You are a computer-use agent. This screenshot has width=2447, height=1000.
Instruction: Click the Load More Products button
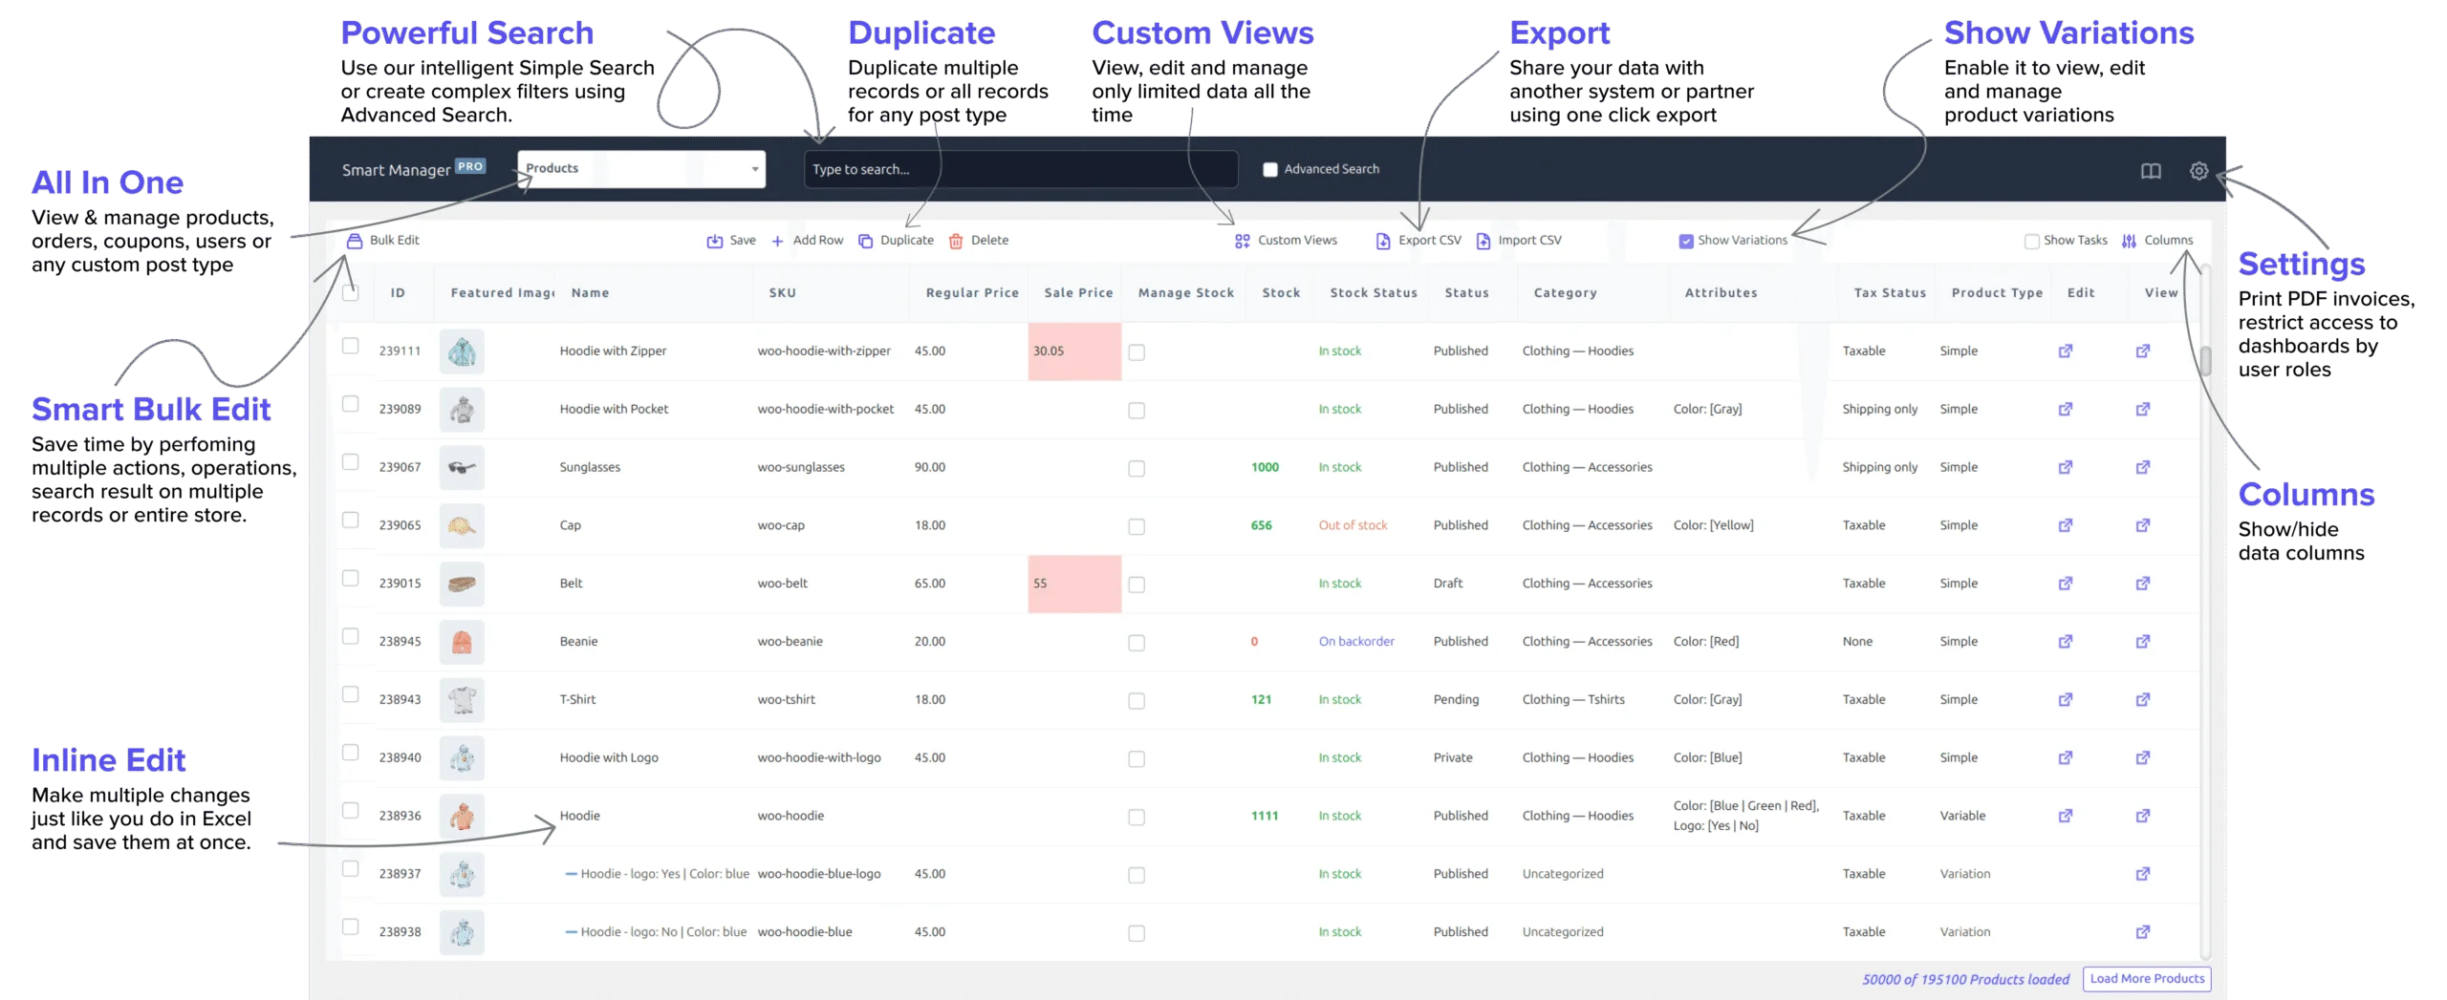(2147, 979)
